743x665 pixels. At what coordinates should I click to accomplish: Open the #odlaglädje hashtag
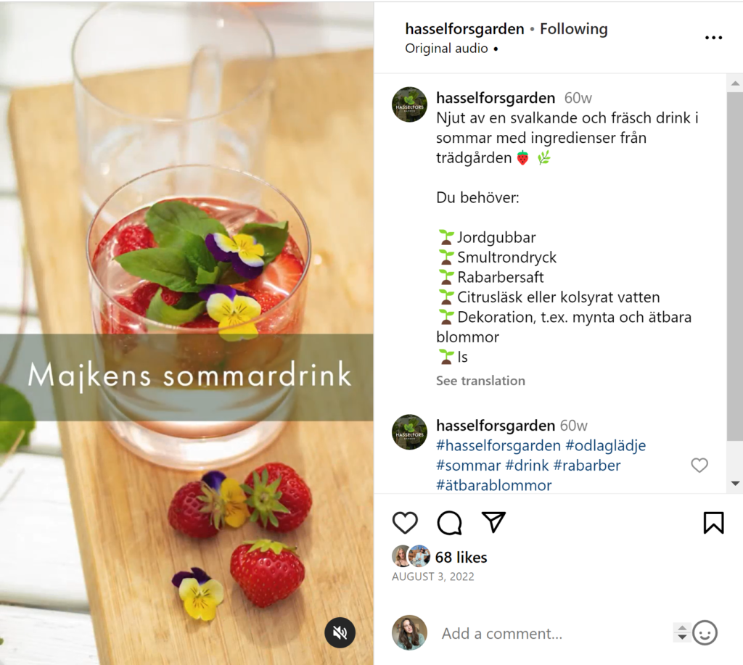click(606, 445)
